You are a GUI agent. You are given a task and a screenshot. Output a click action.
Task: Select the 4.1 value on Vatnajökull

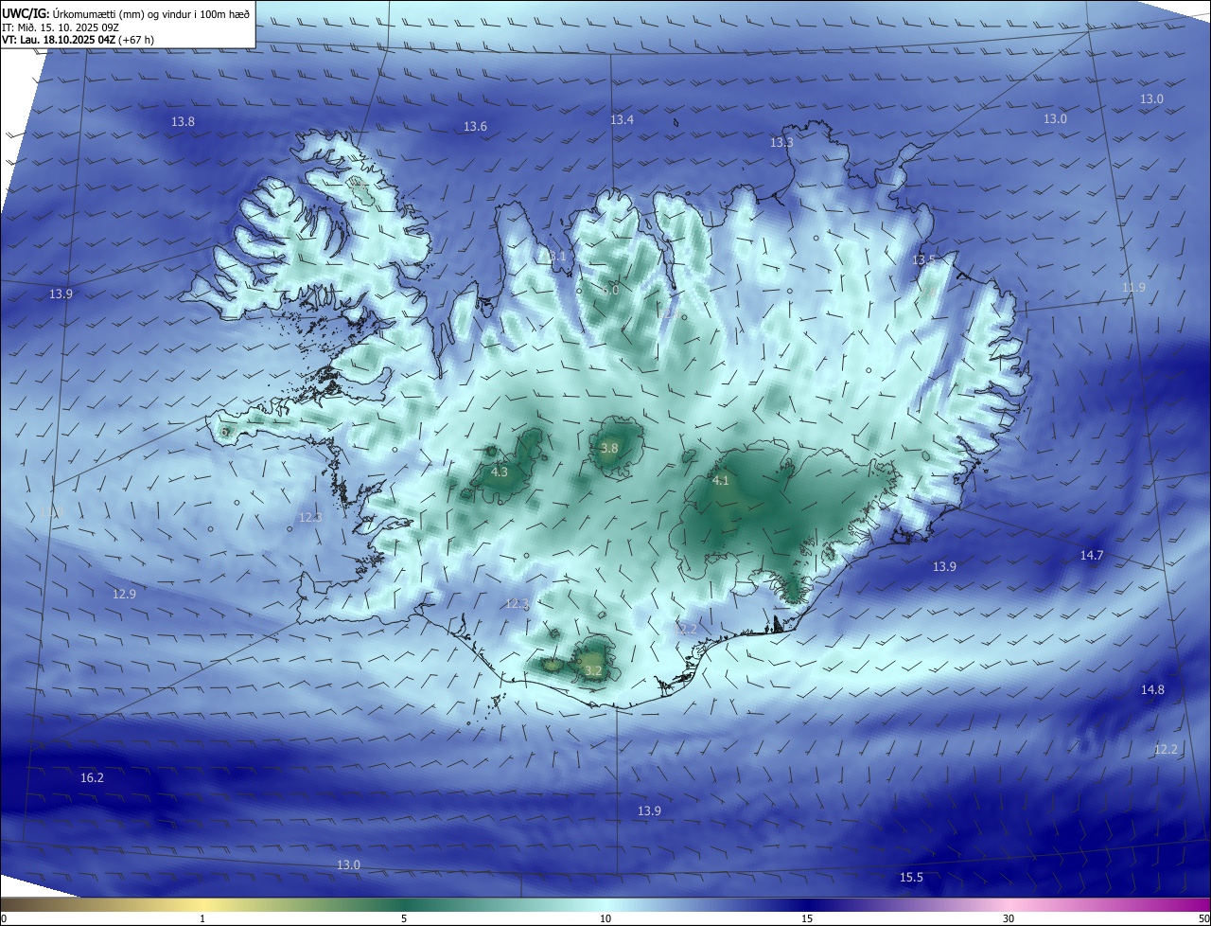[720, 480]
